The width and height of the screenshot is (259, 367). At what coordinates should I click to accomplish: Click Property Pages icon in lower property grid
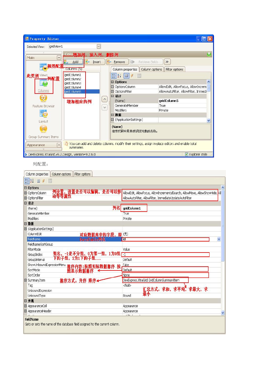point(50,181)
